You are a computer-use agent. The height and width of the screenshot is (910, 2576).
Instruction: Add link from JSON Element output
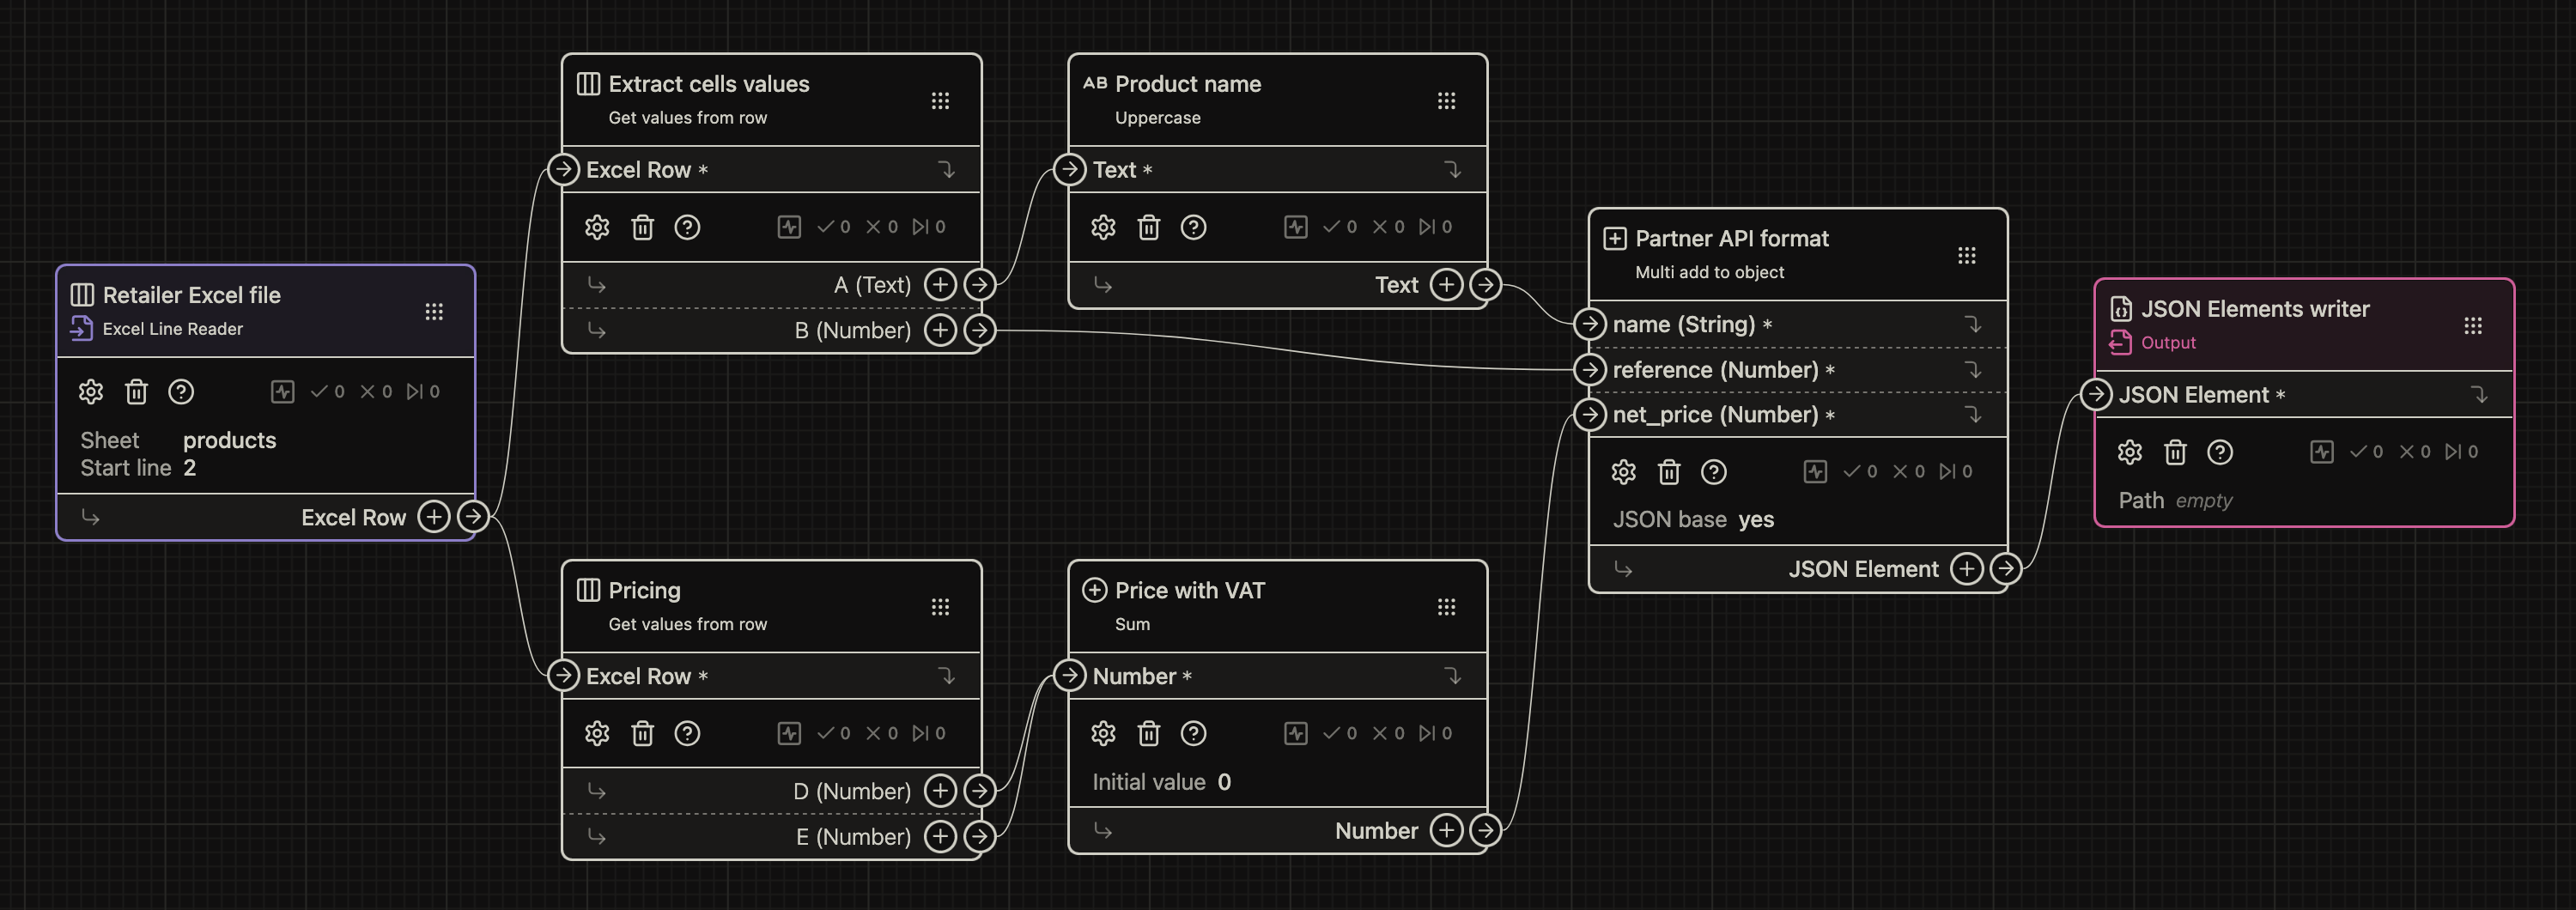1967,569
